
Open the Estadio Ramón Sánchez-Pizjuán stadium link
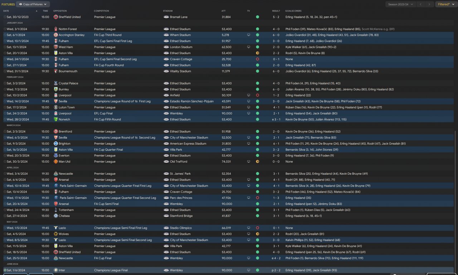(x=192, y=101)
